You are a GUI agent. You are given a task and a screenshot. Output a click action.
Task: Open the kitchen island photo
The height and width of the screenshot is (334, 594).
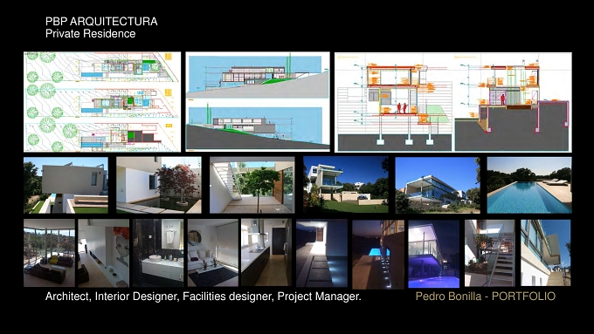coord(266,253)
